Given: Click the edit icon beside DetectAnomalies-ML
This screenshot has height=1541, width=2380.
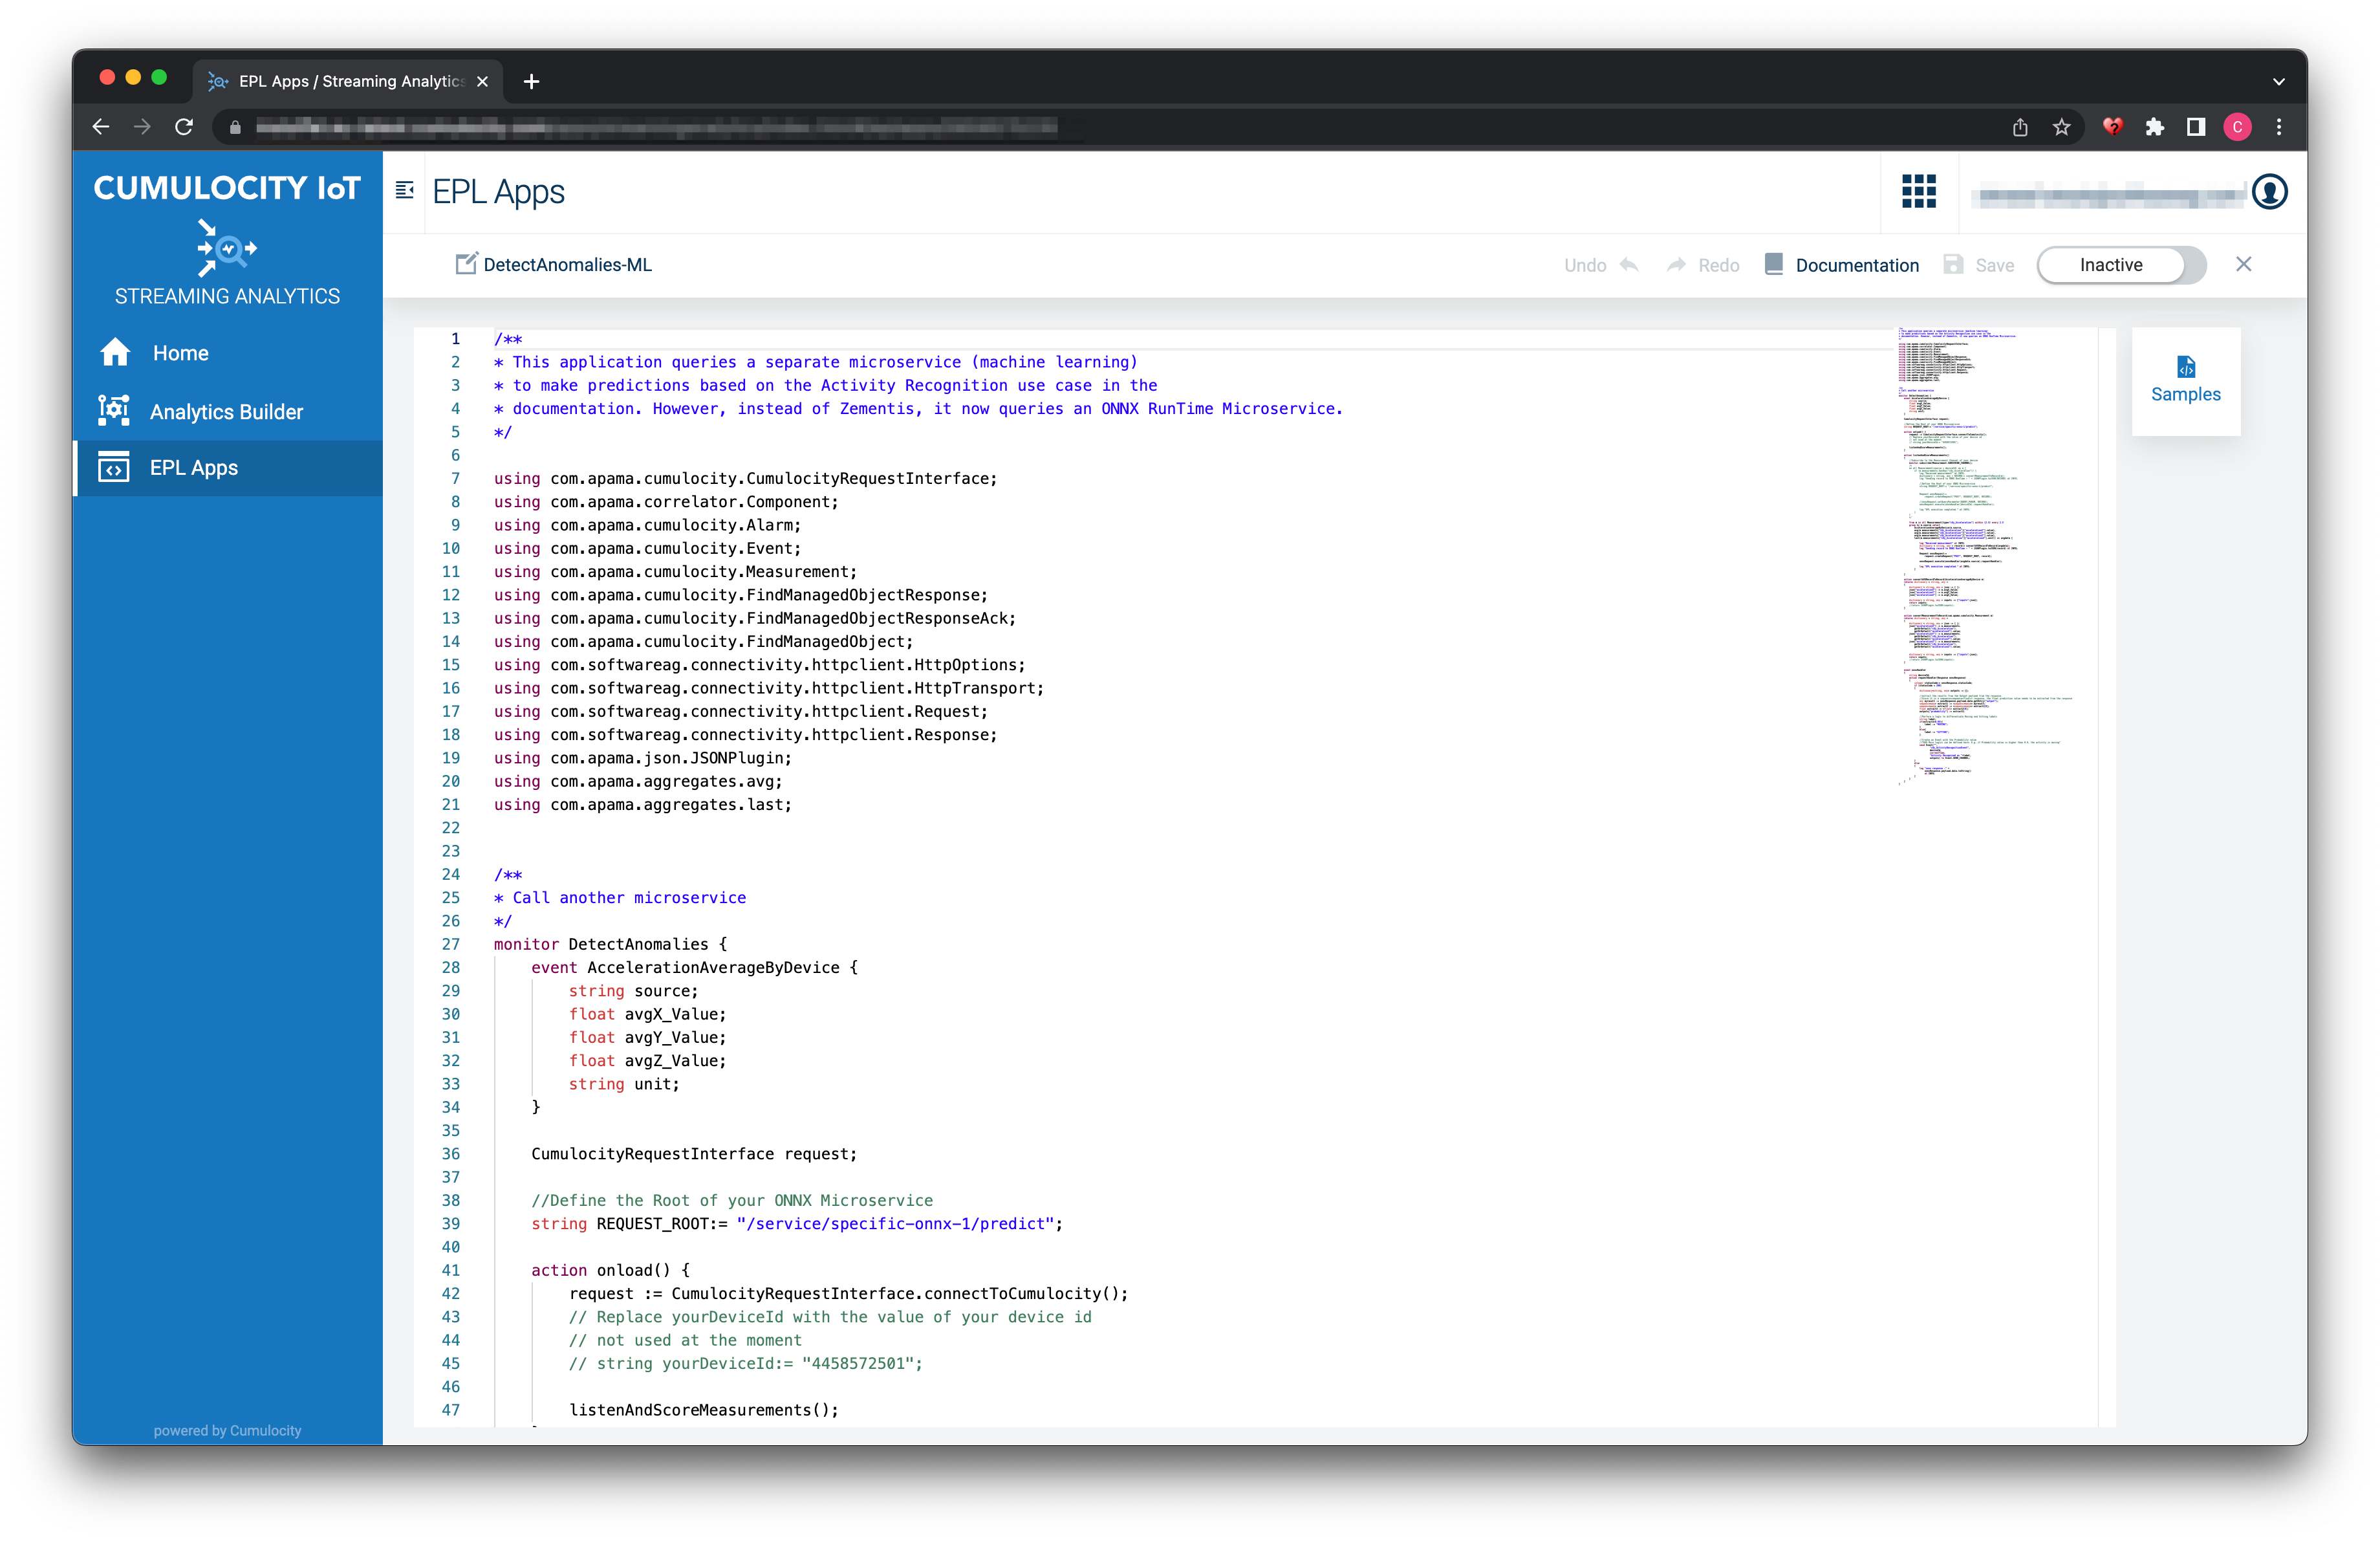Looking at the screenshot, I should 466,264.
